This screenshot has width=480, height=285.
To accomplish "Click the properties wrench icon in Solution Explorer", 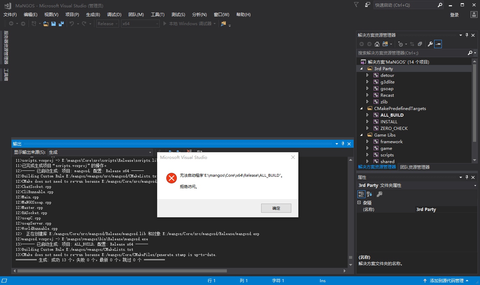I will [430, 44].
